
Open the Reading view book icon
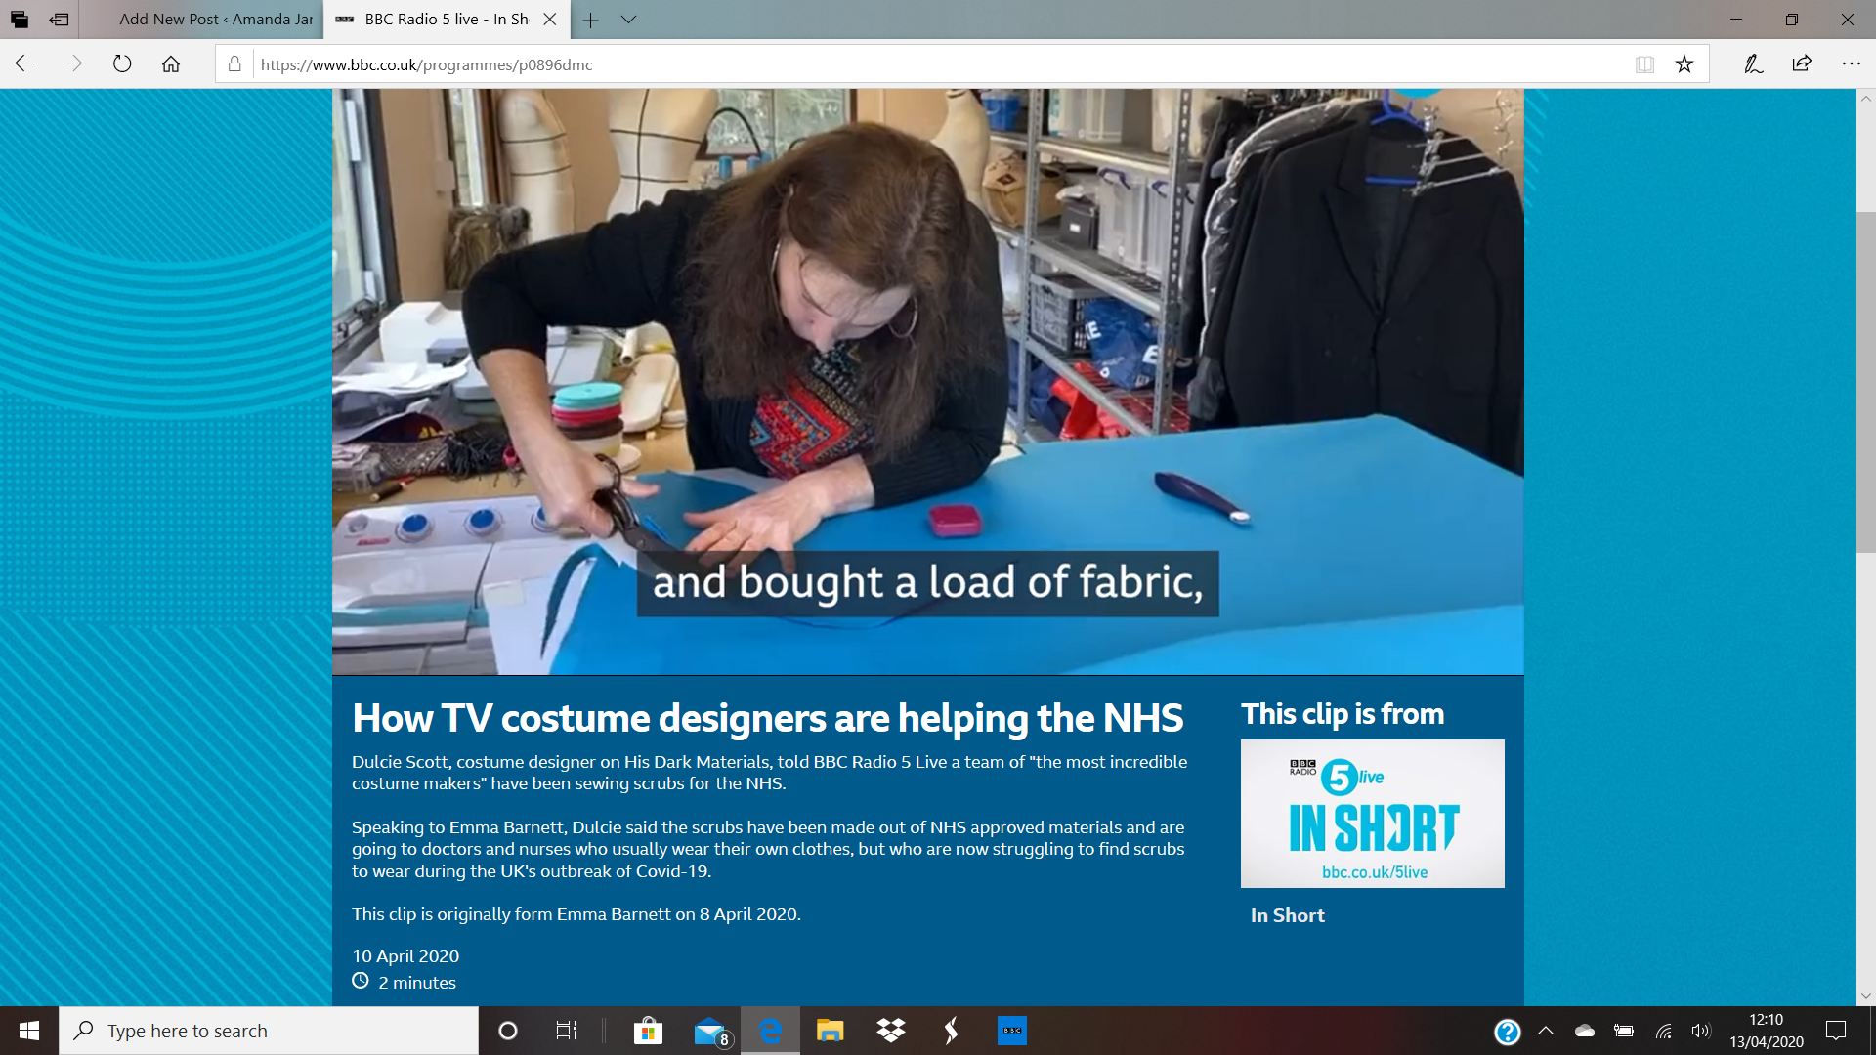[x=1644, y=64]
